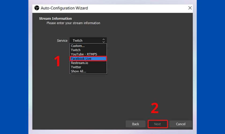Click Show All... to list every service
225x134 pixels.
(88, 71)
